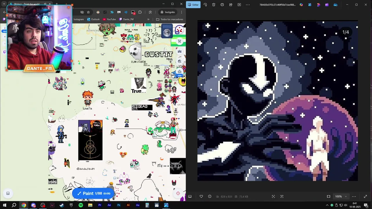
Task: Mark image as favorite with heart
Action: [201, 197]
